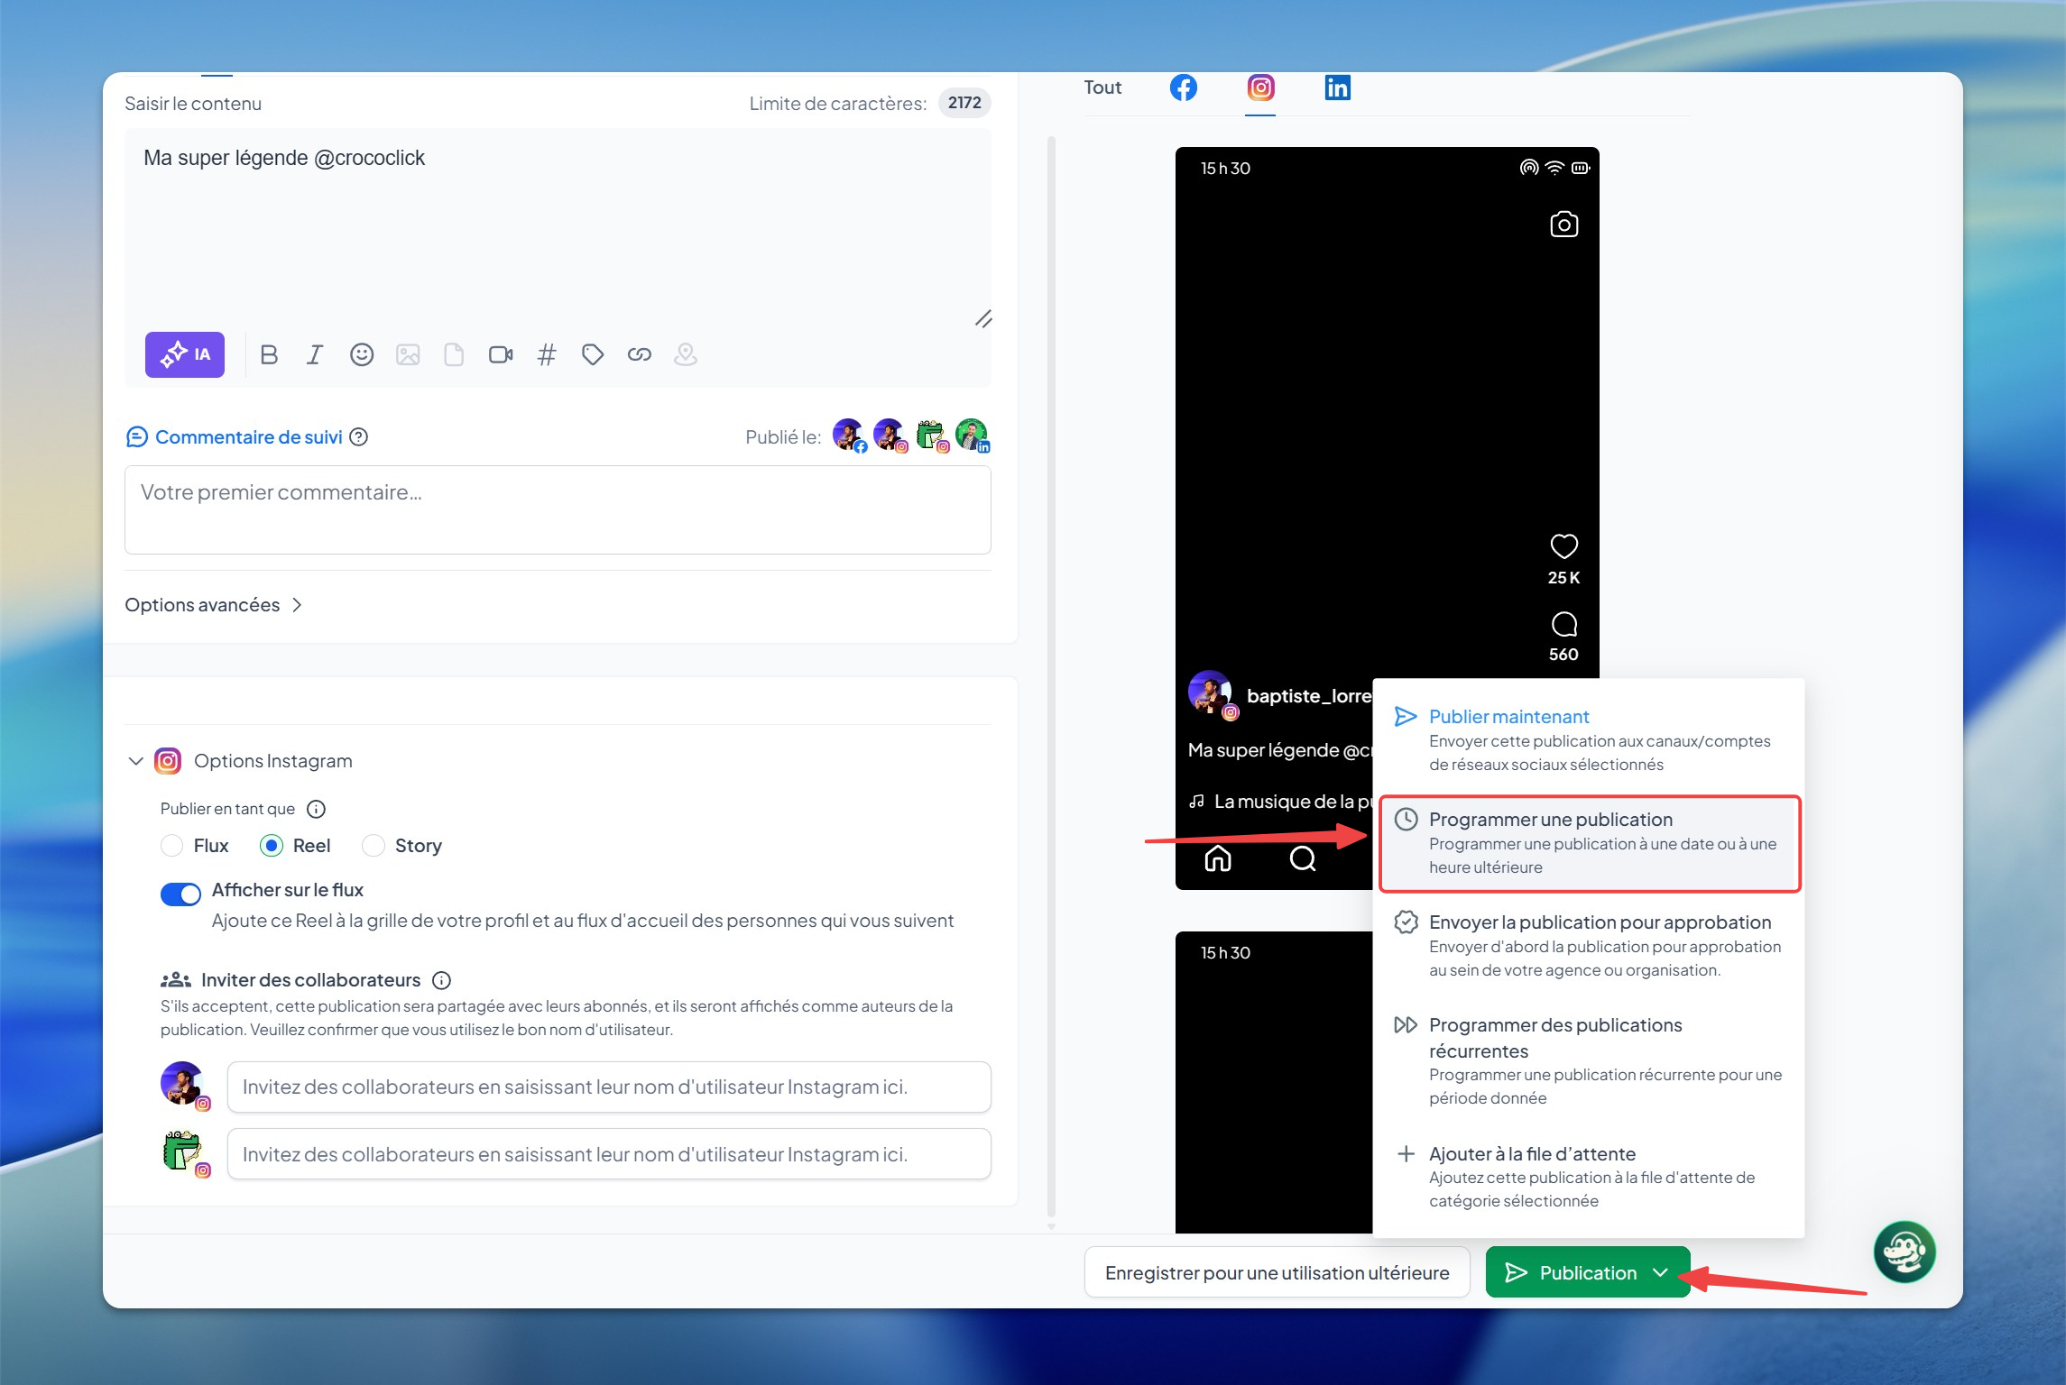Click the baptiste_lorre username in preview
Image resolution: width=2066 pixels, height=1385 pixels.
pos(1309,696)
